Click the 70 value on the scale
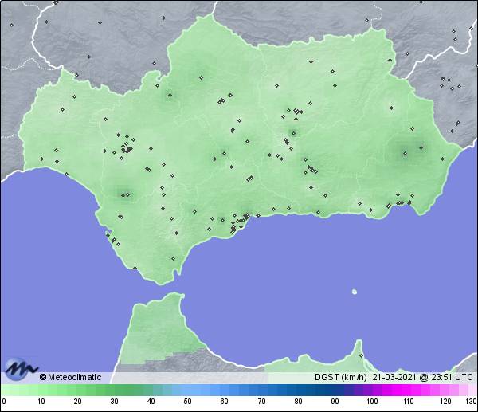 click(x=261, y=401)
